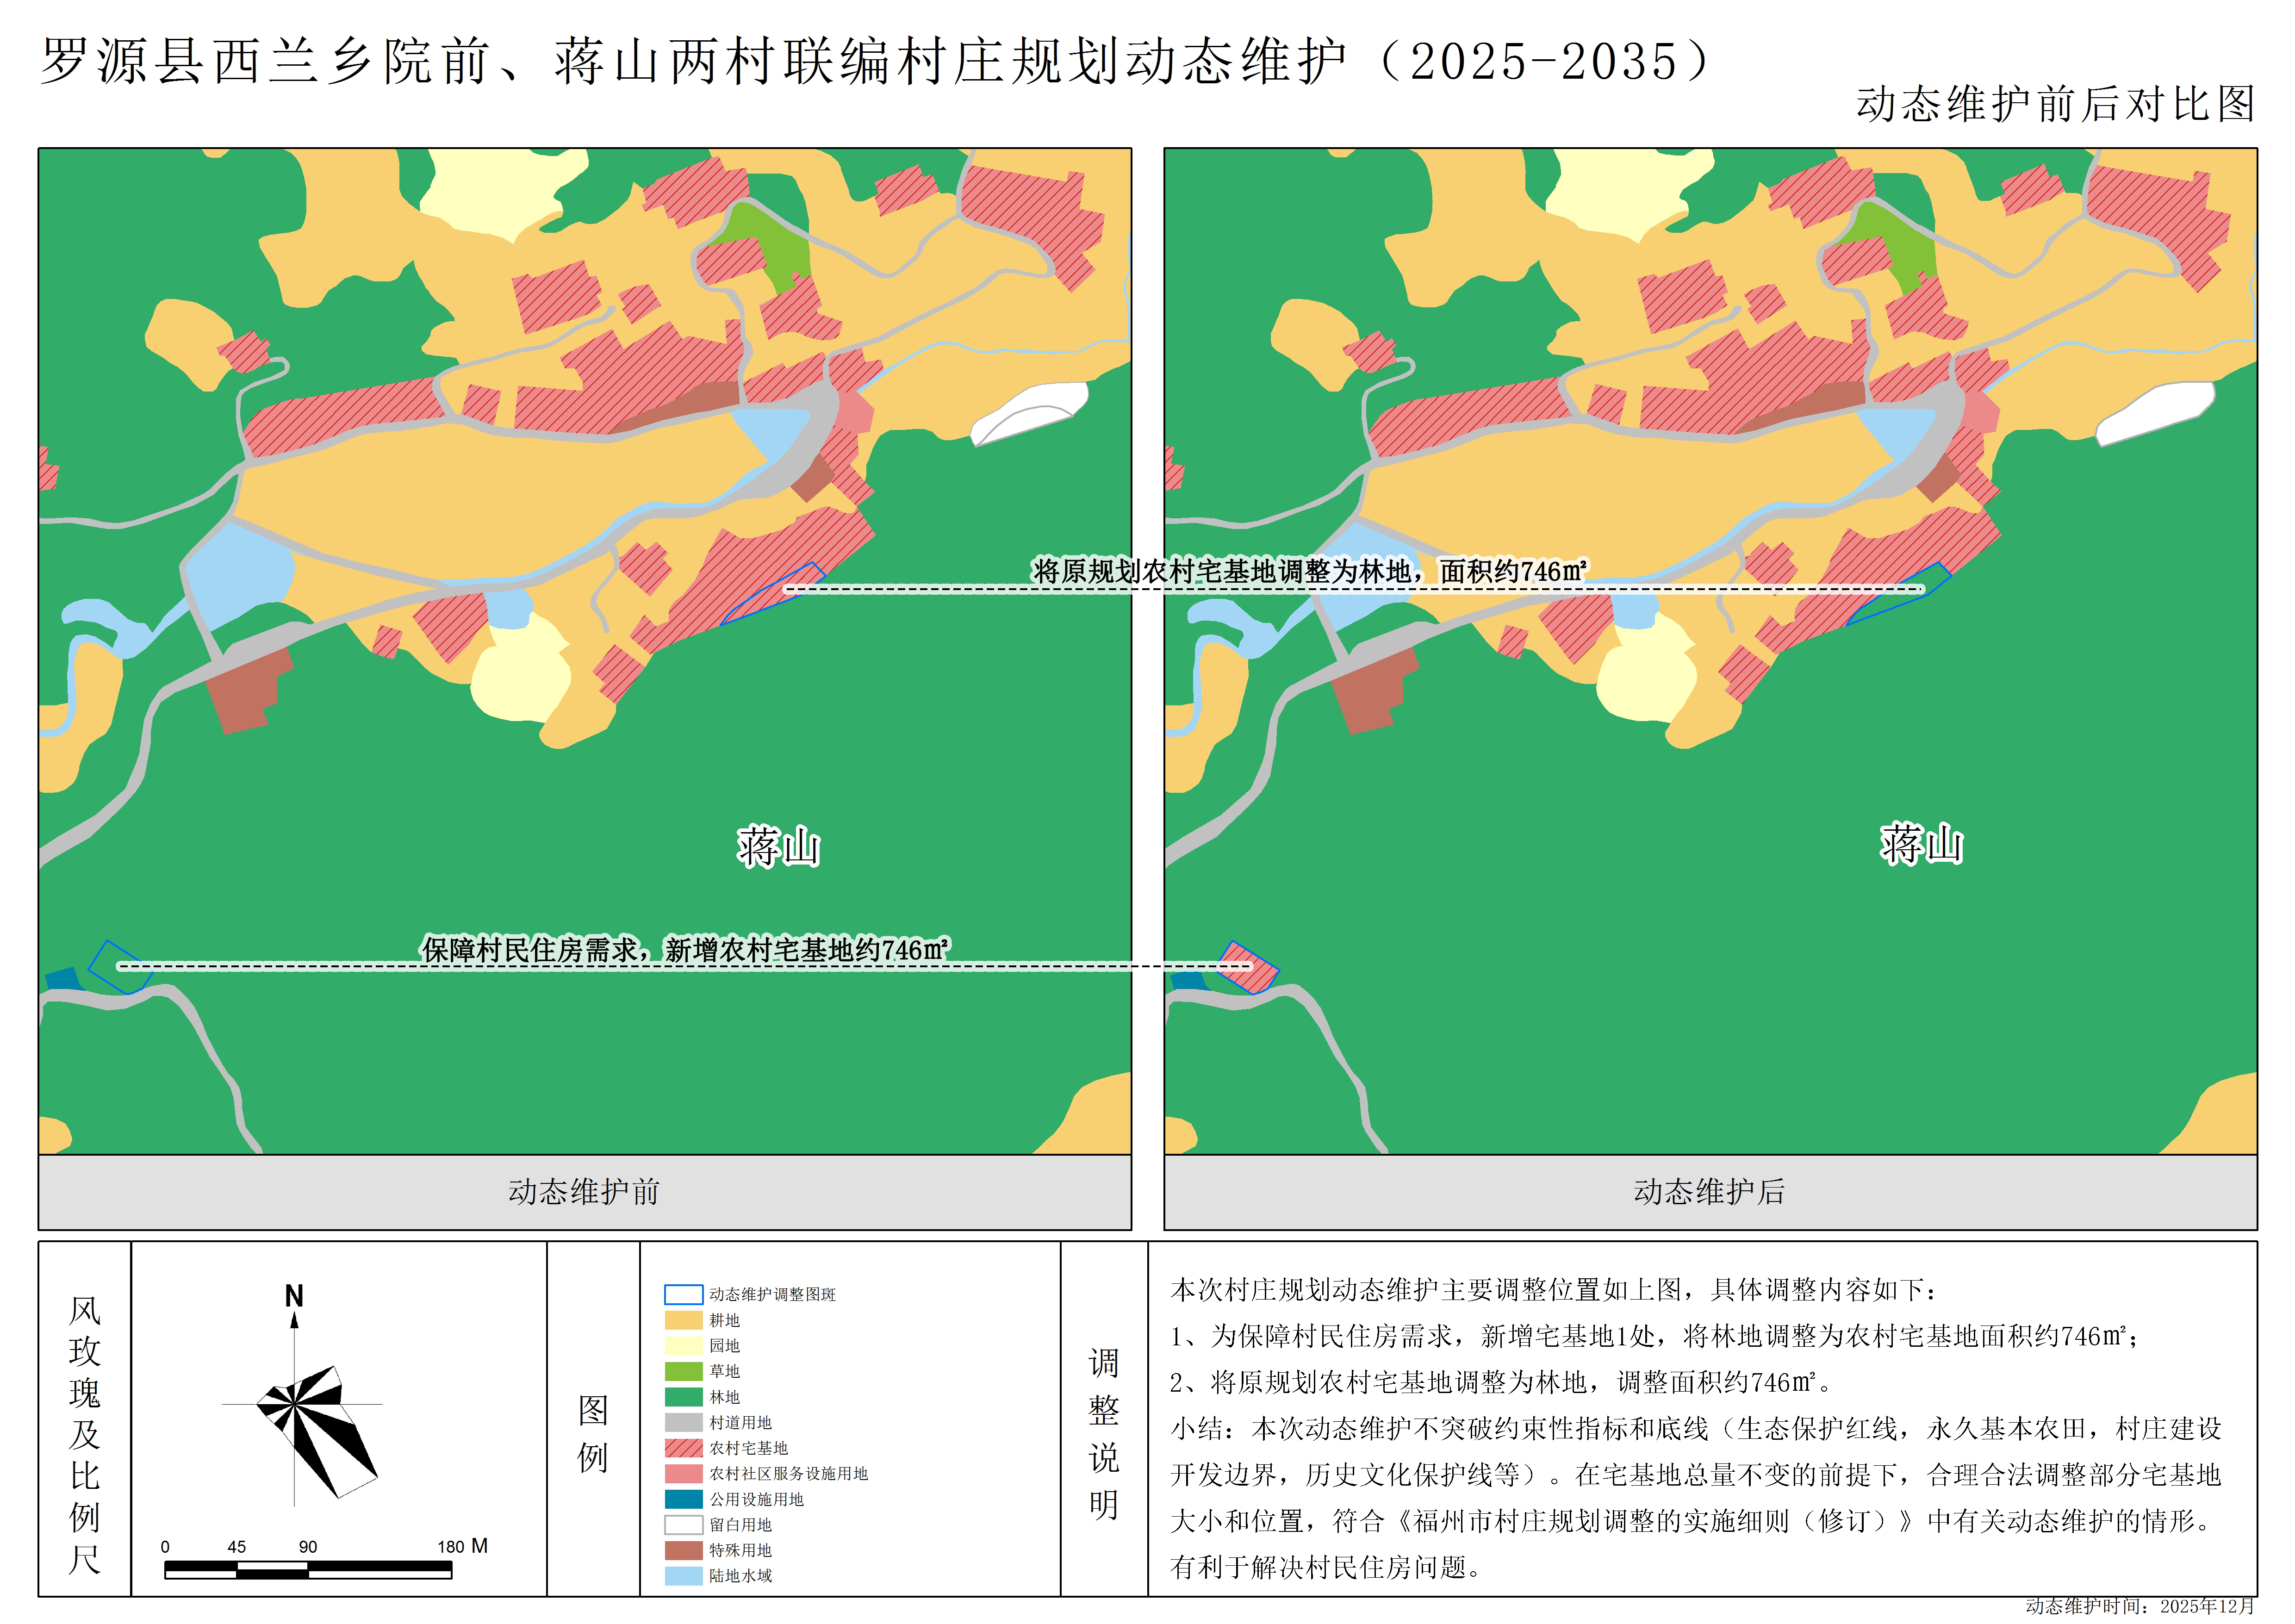Click the 陆地水域 light blue legend swatch
The image size is (2295, 1624).
point(683,1576)
